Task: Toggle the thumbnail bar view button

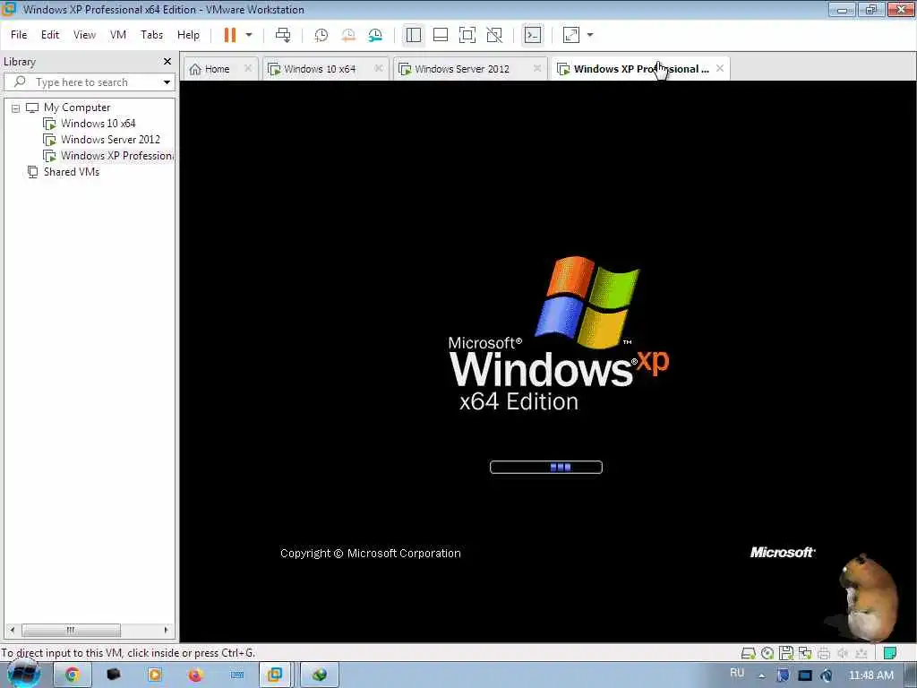Action: tap(441, 35)
